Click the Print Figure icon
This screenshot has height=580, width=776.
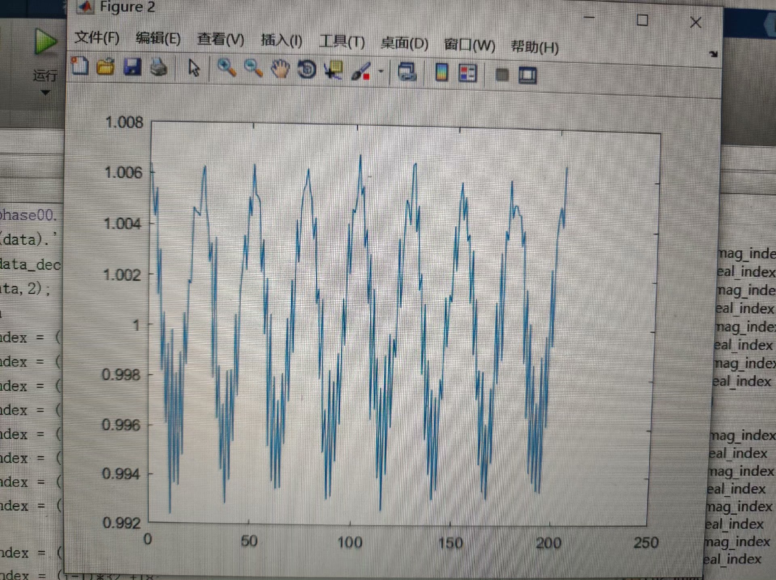pyautogui.click(x=159, y=68)
